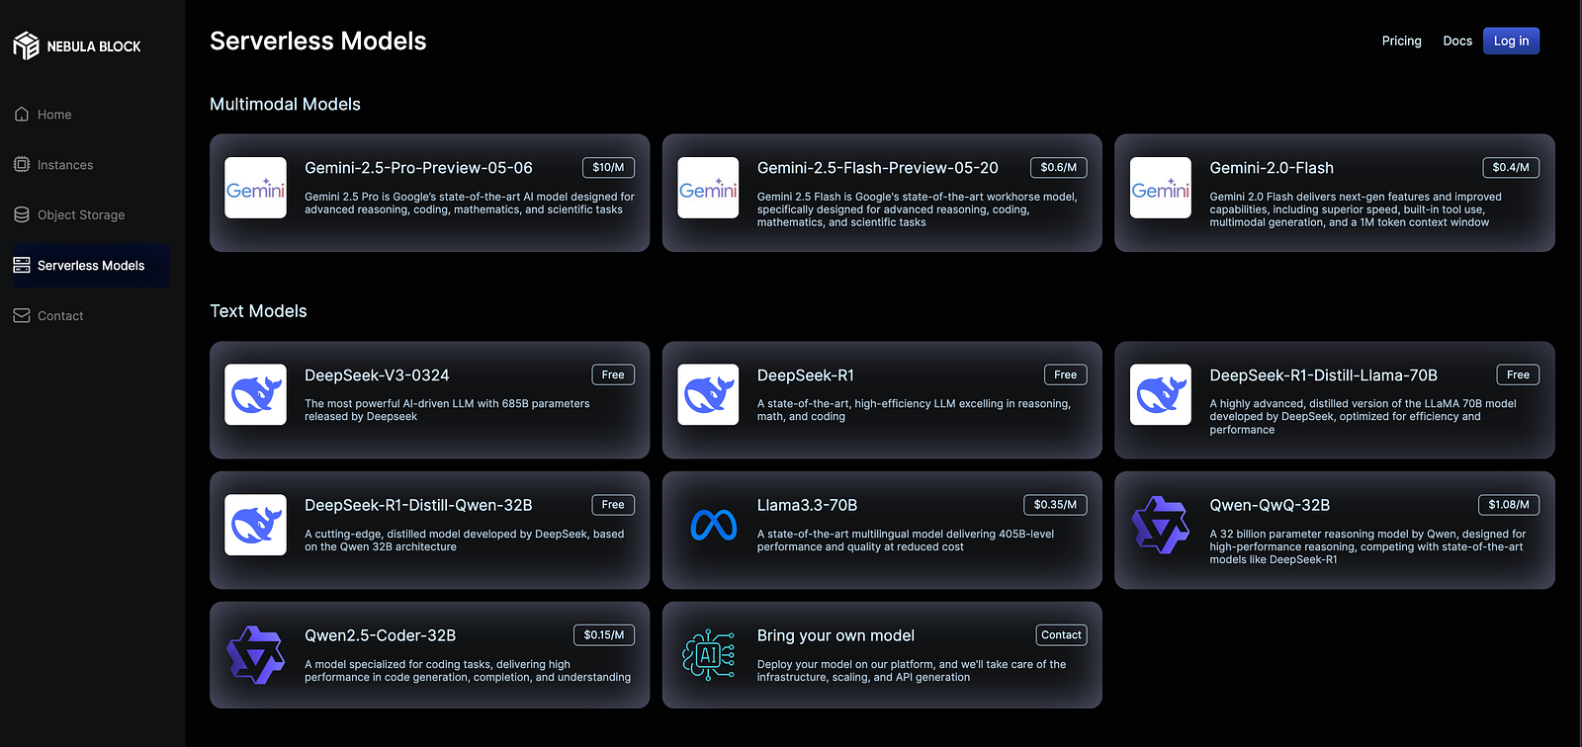
Task: Click the $10/M price badge
Action: (608, 168)
